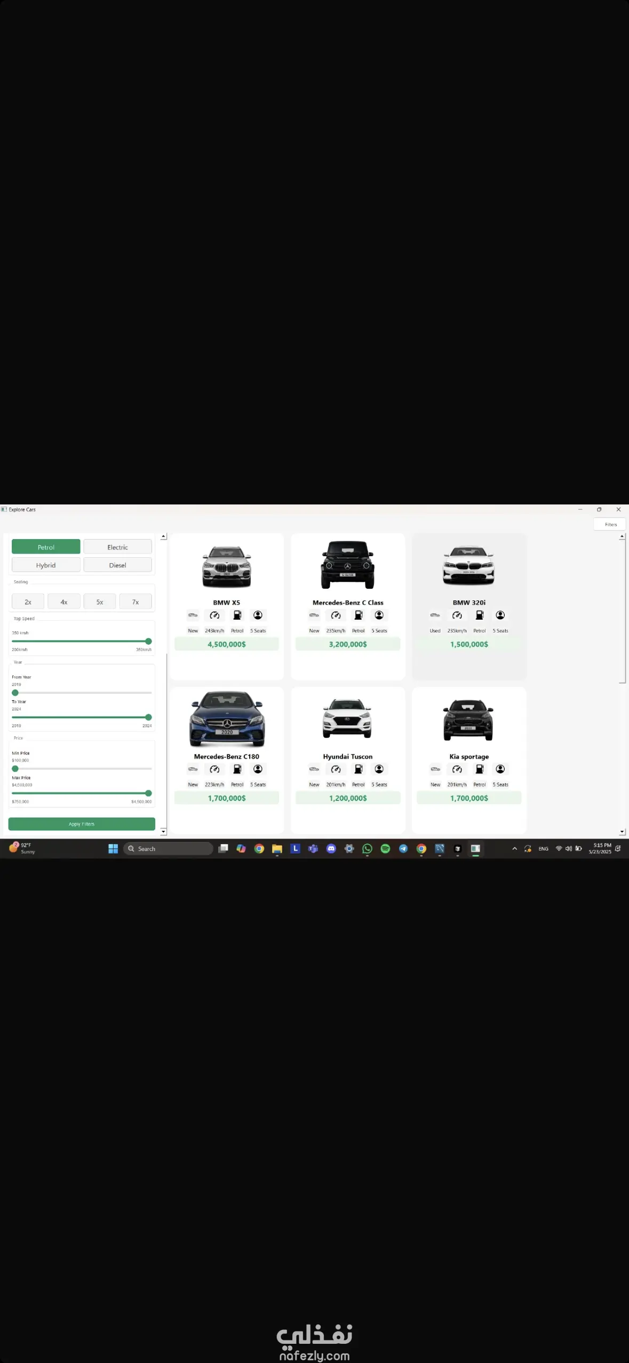The image size is (629, 1363).
Task: Click the Min Price slider handle
Action: click(x=15, y=768)
